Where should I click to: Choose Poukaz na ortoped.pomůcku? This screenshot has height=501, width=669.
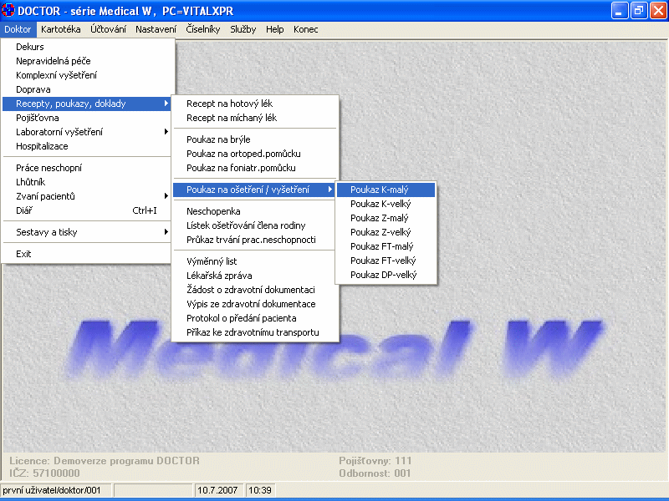[x=255, y=154]
